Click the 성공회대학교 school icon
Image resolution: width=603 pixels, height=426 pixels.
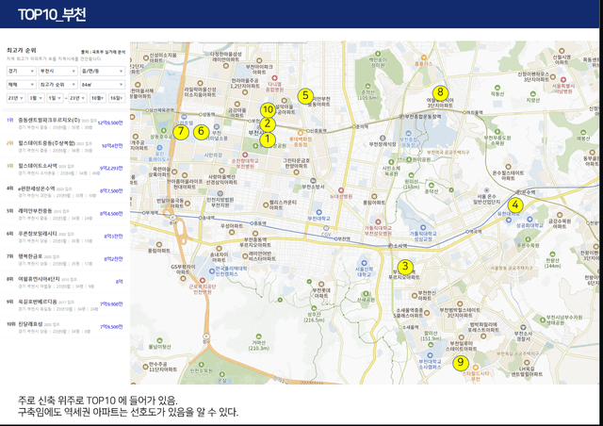click(x=530, y=220)
